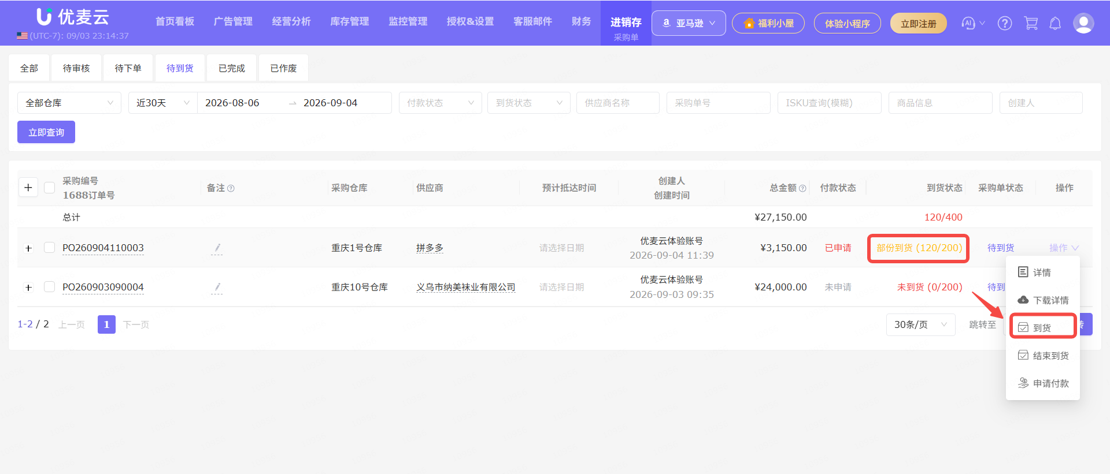Choose 详情 in the action menu

click(x=1042, y=272)
